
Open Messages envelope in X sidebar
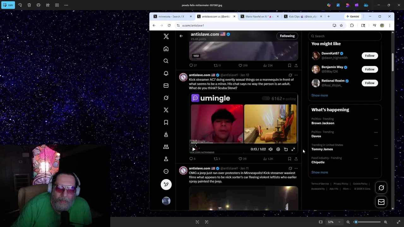coord(166,85)
